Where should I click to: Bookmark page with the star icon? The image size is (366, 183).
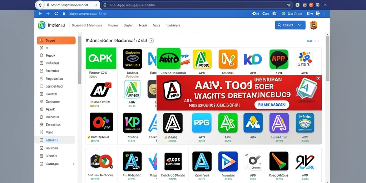[289, 5]
